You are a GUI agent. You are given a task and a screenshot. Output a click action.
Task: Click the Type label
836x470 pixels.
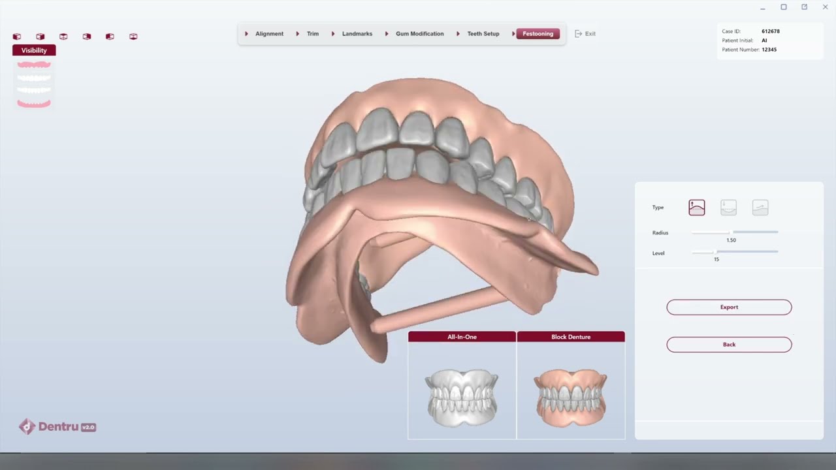coord(658,208)
